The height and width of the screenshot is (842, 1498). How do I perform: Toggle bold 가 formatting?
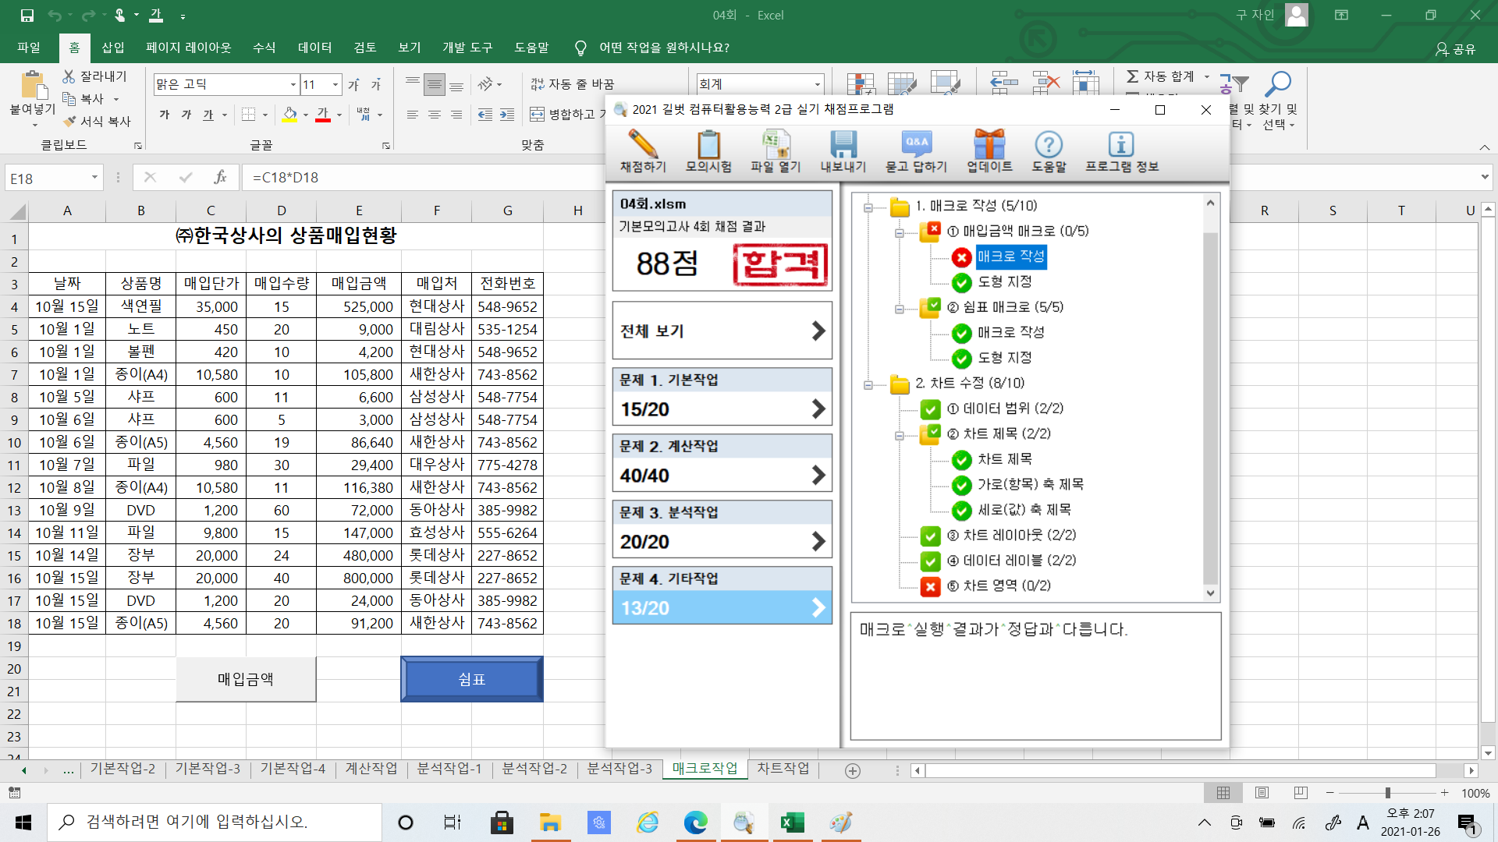[x=165, y=115]
